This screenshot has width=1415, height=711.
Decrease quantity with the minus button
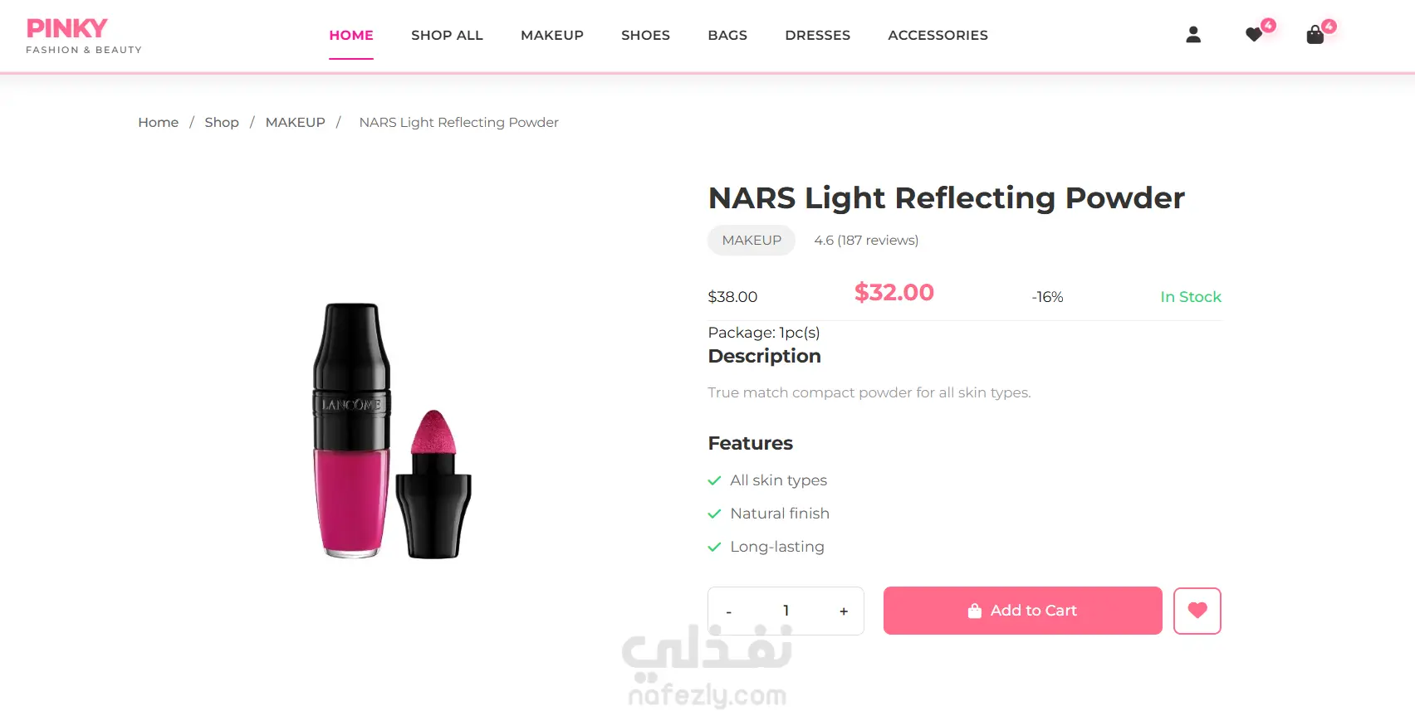point(729,611)
